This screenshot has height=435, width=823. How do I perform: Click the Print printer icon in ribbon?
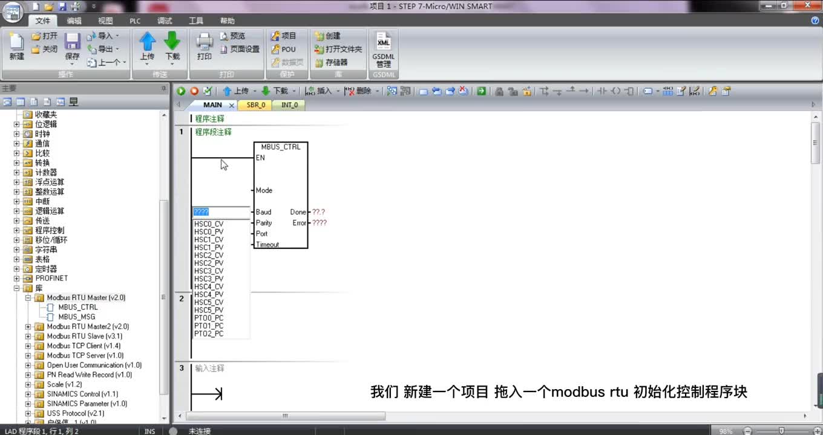coord(205,41)
